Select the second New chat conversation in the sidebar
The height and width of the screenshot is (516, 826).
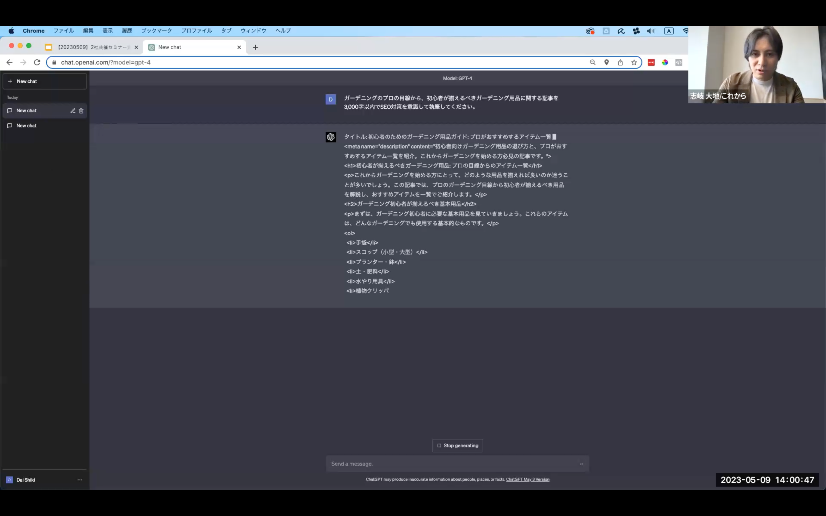27,126
